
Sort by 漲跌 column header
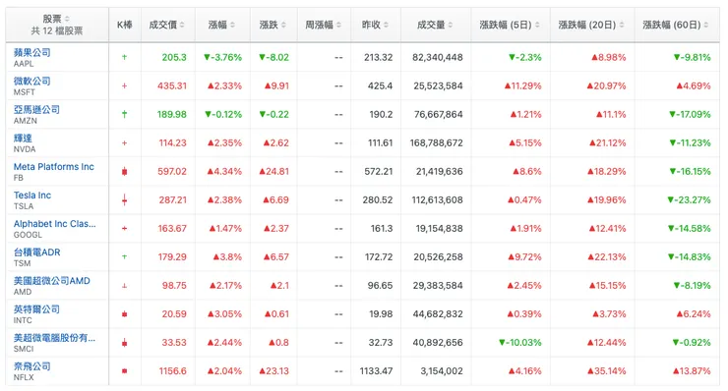tap(273, 25)
